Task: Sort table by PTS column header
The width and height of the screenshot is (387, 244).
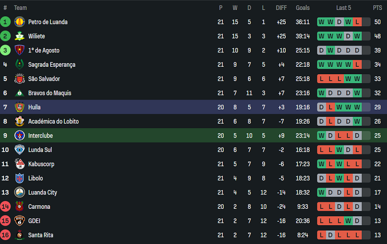Action: (378, 8)
